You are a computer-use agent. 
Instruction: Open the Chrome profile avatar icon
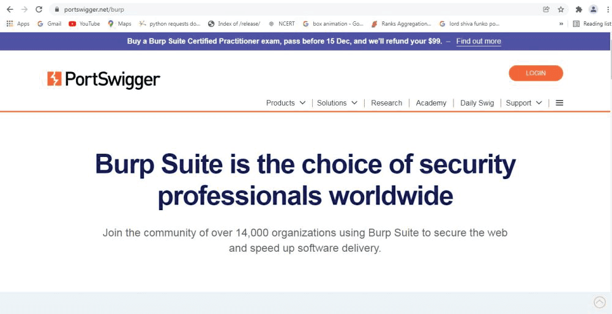pyautogui.click(x=593, y=9)
